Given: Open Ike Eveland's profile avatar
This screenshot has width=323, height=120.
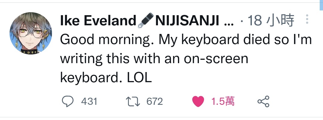Looking at the screenshot, I should click(x=31, y=33).
